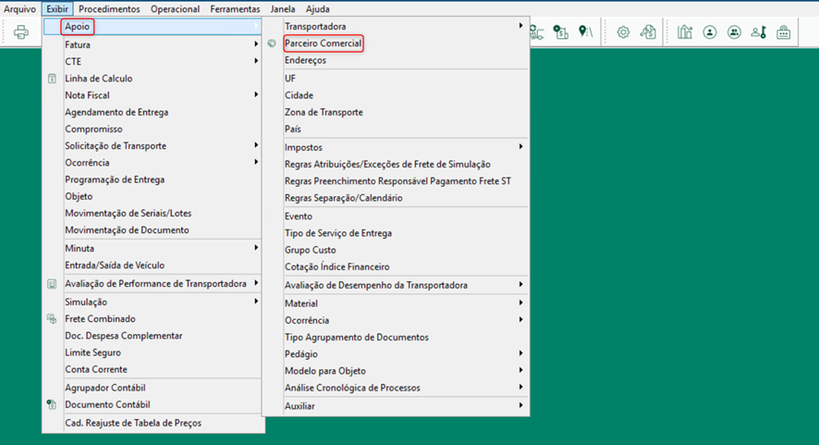
Task: Click the icon beside Documento Contábil
Action: coord(52,404)
